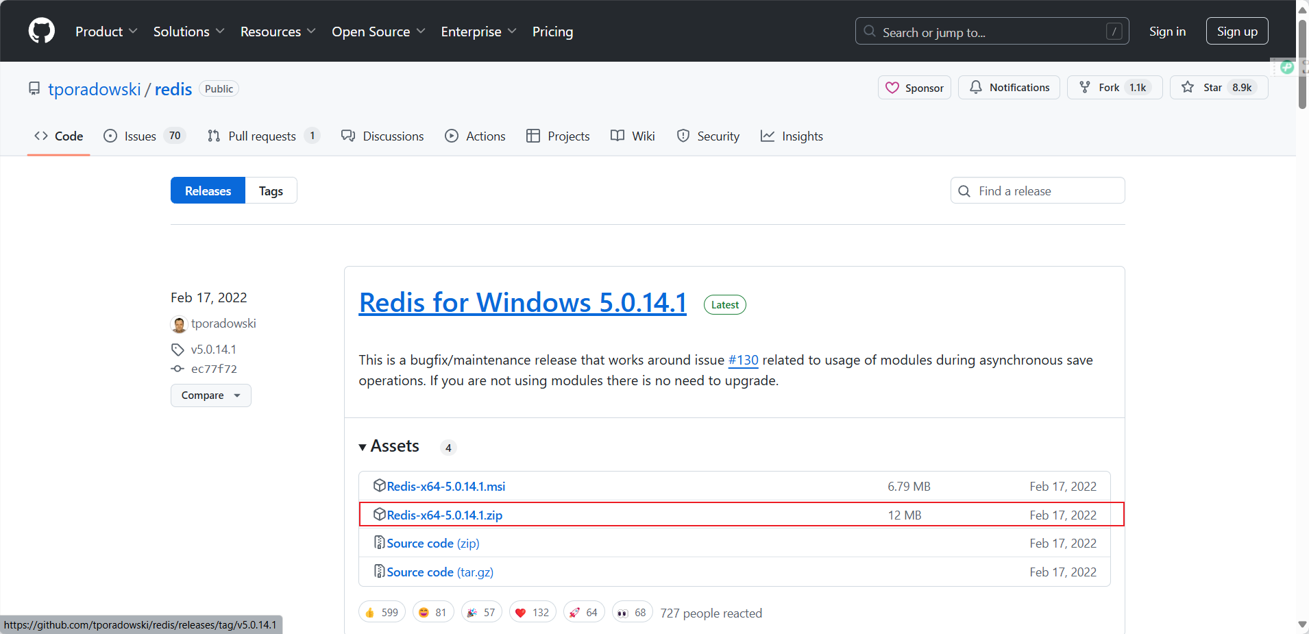1309x634 pixels.
Task: Click the GitHub logo icon
Action: (42, 31)
